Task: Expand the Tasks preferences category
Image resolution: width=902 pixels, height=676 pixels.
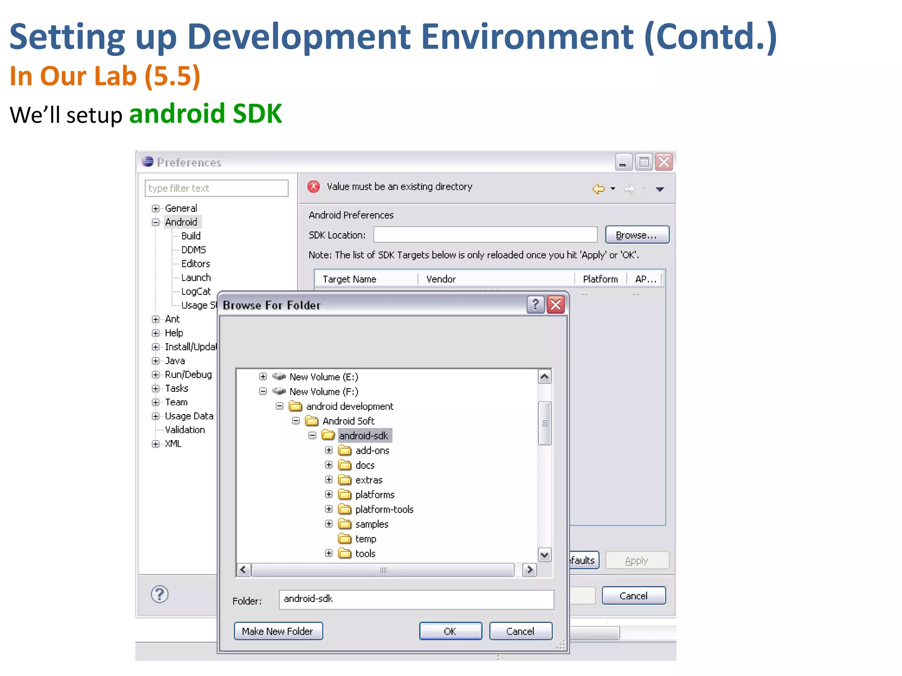Action: click(x=155, y=389)
